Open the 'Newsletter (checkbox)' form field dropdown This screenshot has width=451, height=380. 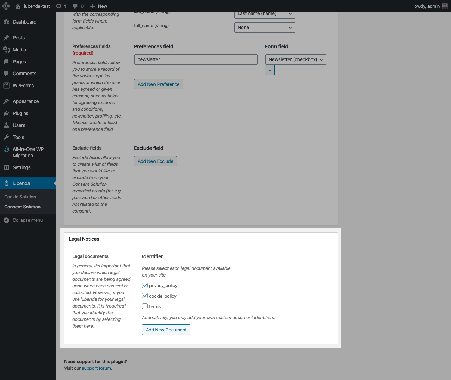(x=295, y=59)
